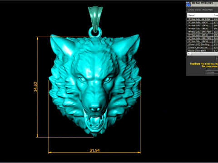Click the Metal column header

click(200, 15)
